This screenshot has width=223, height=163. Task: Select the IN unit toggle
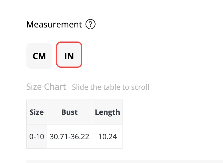(x=69, y=55)
